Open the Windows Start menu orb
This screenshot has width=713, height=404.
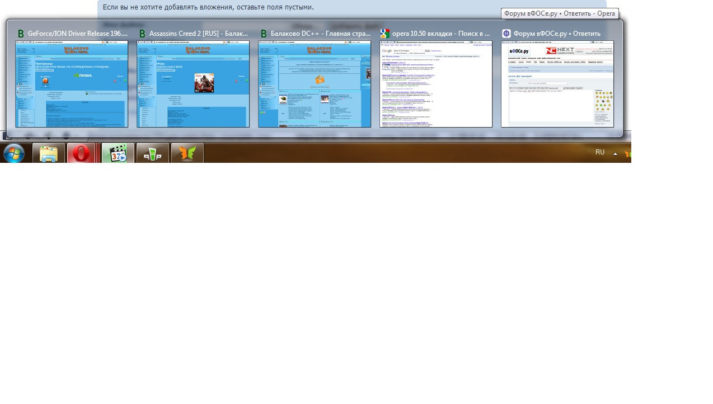13,153
